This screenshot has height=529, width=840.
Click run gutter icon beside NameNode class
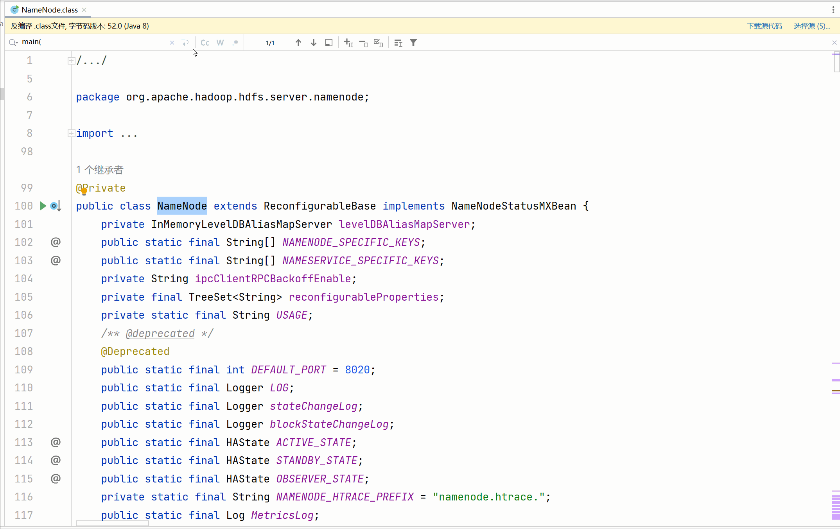click(43, 206)
